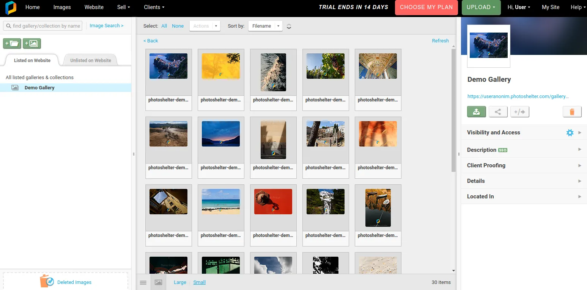Select the coastal village at dusk thumbnail
The image size is (587, 290).
[x=168, y=66]
